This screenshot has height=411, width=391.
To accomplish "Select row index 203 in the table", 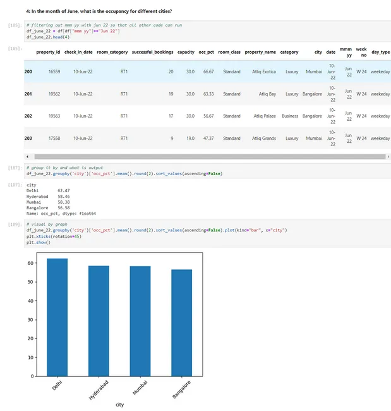I will tap(28, 138).
